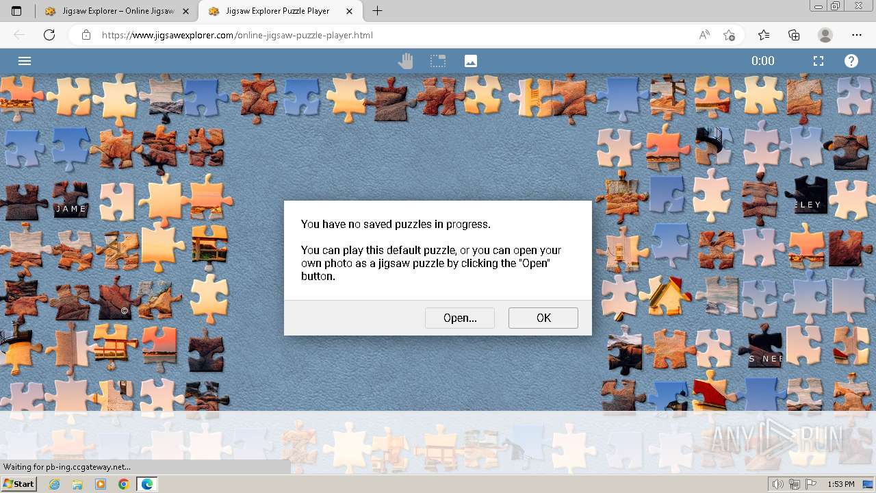The width and height of the screenshot is (876, 493).
Task: Open browser Collections
Action: [x=794, y=35]
